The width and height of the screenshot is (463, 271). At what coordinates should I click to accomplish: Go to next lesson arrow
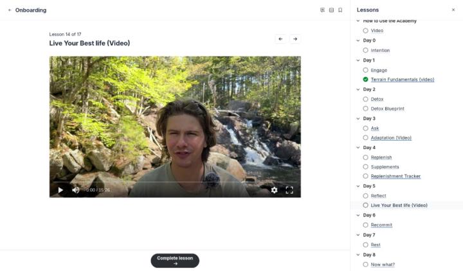[295, 39]
